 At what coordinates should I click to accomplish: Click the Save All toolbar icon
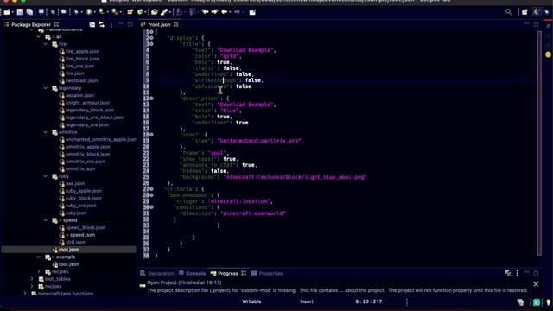(x=29, y=12)
